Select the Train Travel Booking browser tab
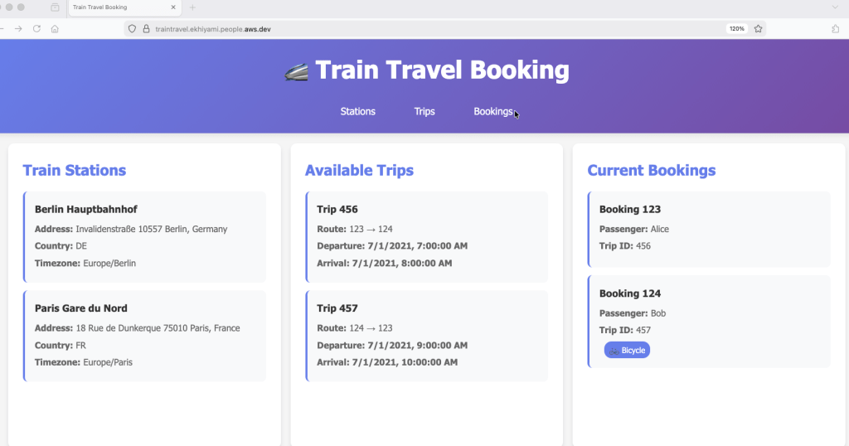The width and height of the screenshot is (849, 446). pyautogui.click(x=116, y=7)
